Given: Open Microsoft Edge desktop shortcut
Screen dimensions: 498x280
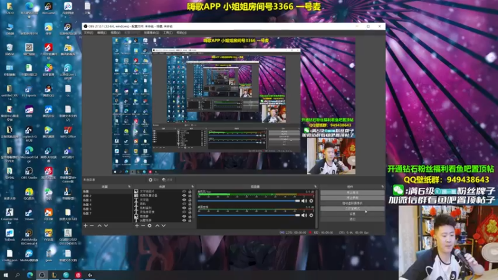Looking at the screenshot, I should tap(29, 154).
